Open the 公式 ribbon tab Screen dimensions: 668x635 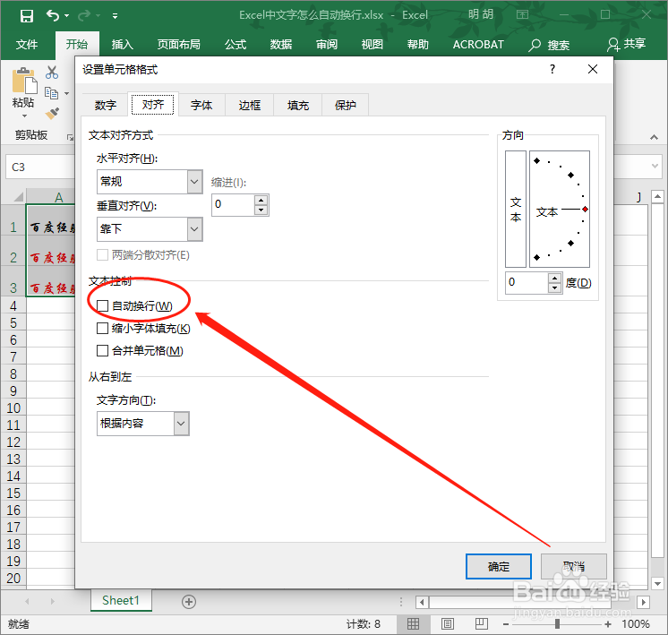point(236,44)
